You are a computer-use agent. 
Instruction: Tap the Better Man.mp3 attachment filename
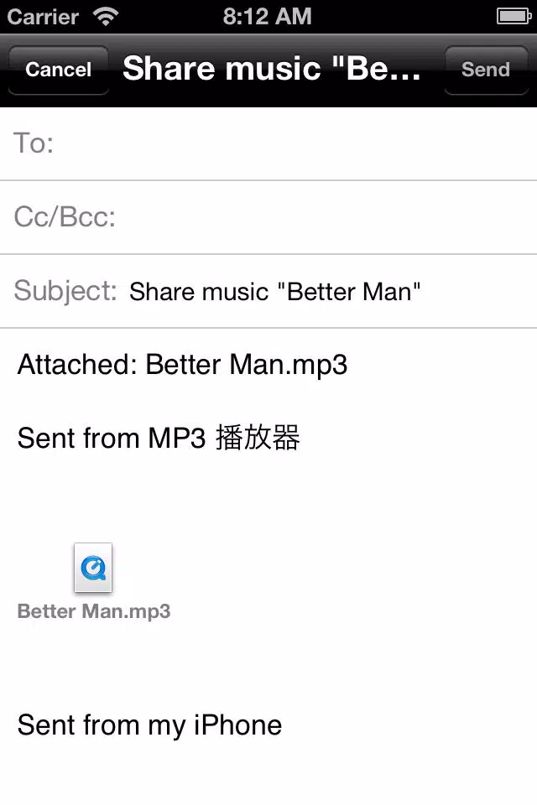pos(93,611)
